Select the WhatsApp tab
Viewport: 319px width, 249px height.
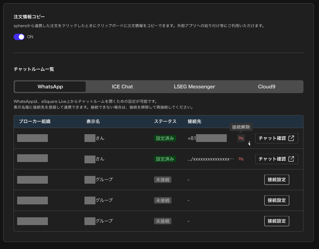[x=50, y=87]
